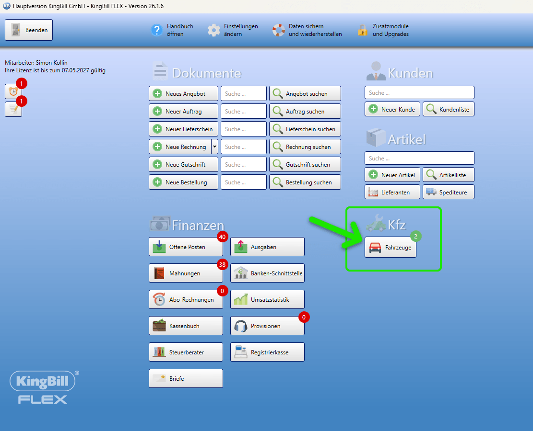Expand the Neue Rechnung dropdown arrow

[214, 147]
